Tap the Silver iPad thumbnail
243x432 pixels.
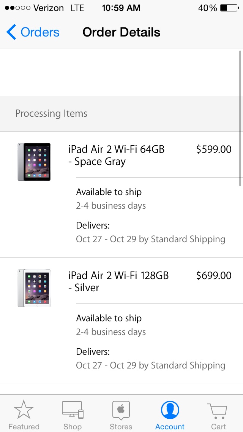34,288
